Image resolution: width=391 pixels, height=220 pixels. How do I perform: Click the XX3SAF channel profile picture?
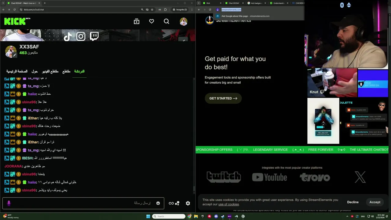[11, 51]
